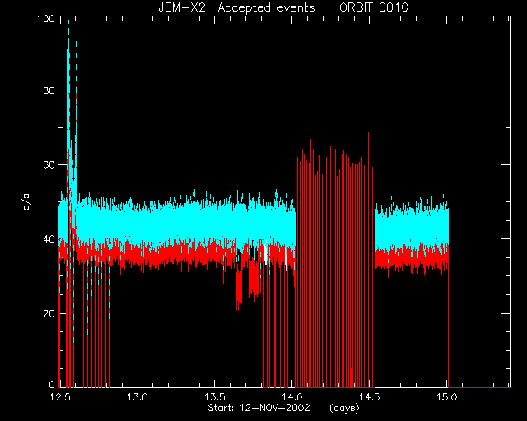Click the x-axis tick label 12.5
Image resolution: width=527 pixels, height=421 pixels.
(x=60, y=397)
